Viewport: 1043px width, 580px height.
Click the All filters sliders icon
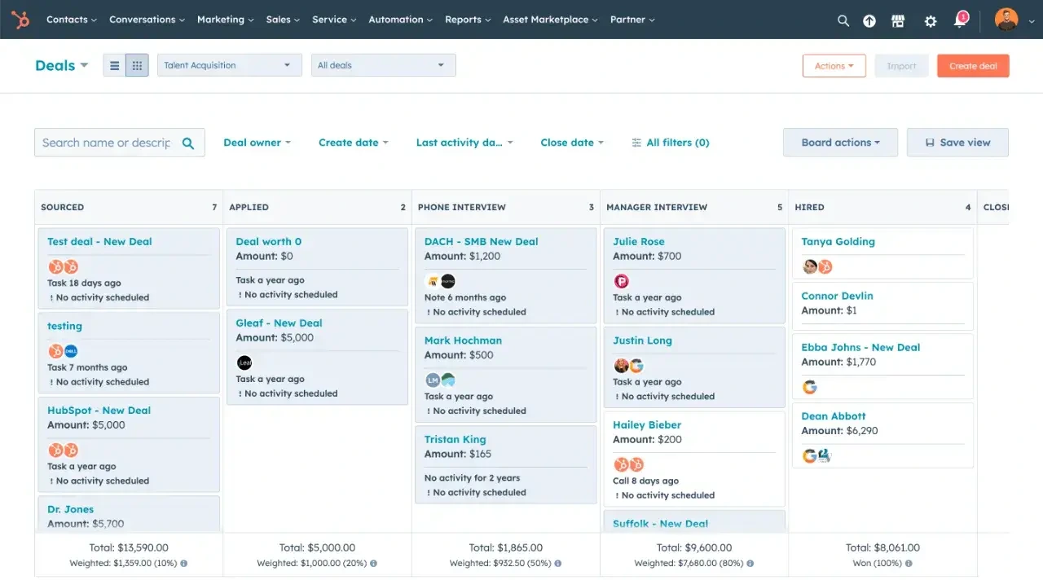tap(636, 143)
